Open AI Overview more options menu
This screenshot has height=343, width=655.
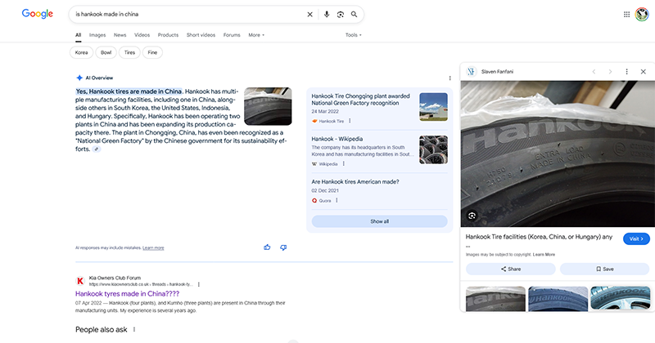pyautogui.click(x=449, y=78)
